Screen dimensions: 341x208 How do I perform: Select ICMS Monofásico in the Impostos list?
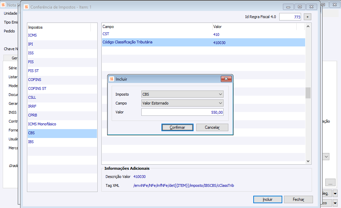pyautogui.click(x=62, y=124)
